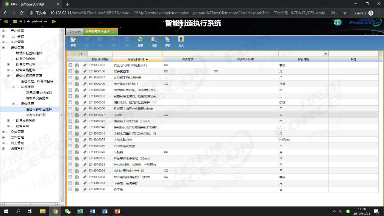Expand the 仓储管理 tree node
The image size is (384, 216).
[3, 132]
